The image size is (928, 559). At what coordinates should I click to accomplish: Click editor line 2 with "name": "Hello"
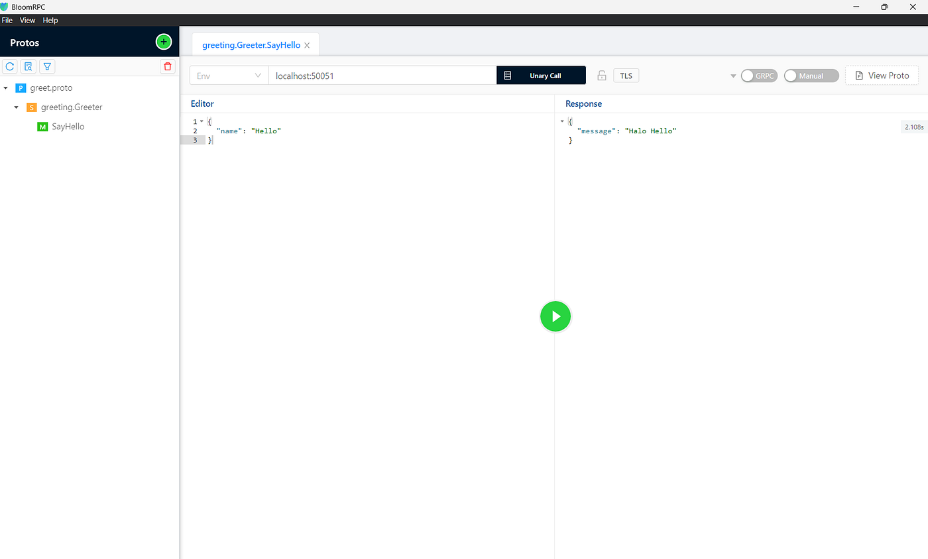(249, 131)
